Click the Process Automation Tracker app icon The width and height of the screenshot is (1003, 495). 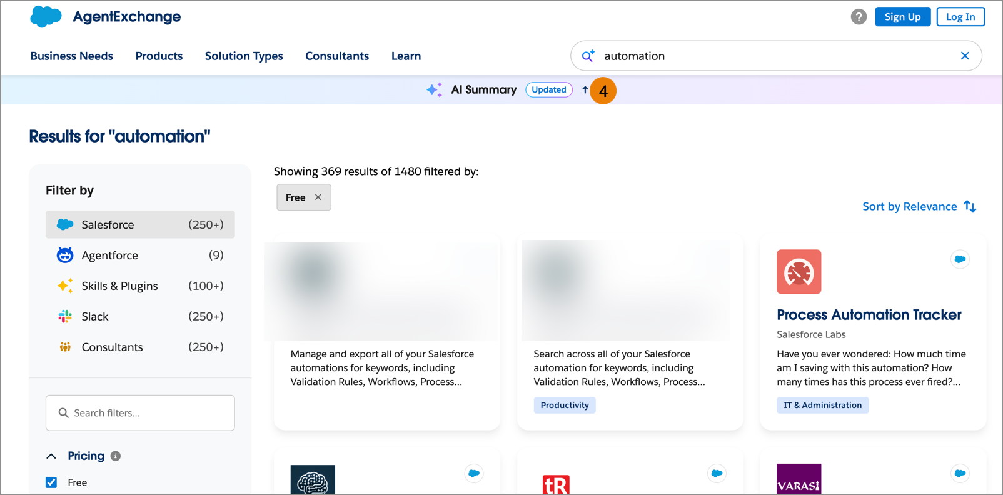[x=799, y=272]
